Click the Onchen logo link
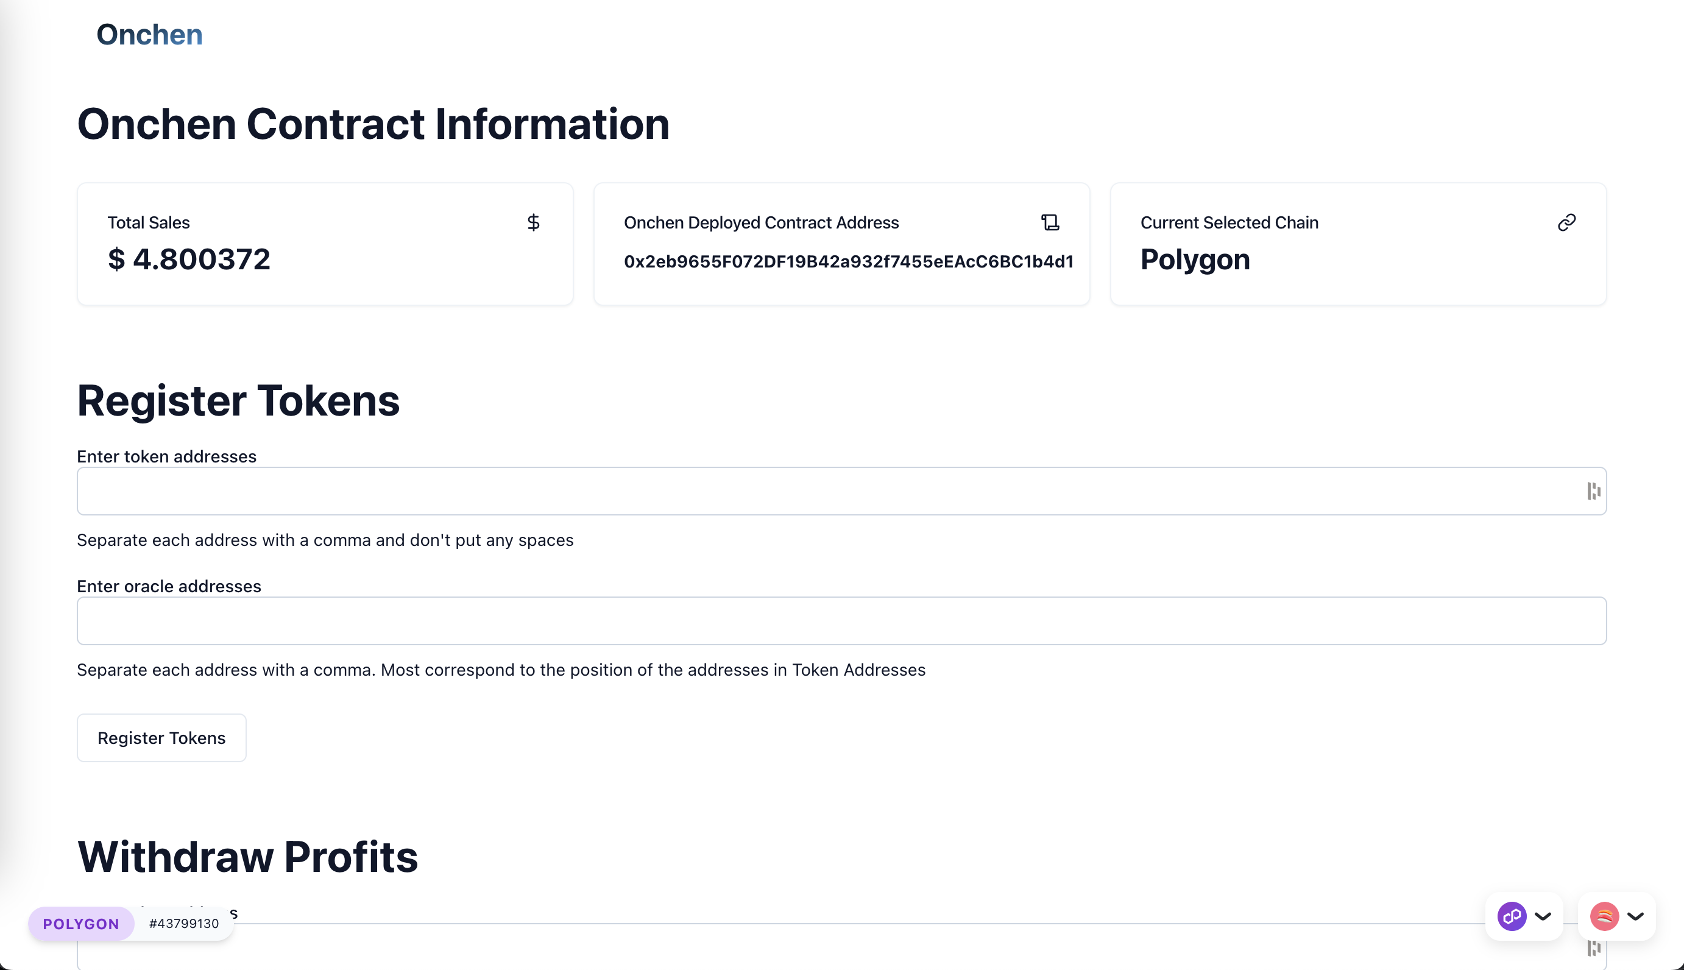The height and width of the screenshot is (970, 1684). click(x=149, y=35)
